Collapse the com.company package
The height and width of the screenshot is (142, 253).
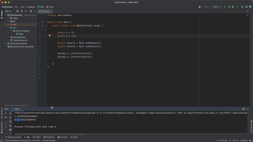click(x=11, y=31)
